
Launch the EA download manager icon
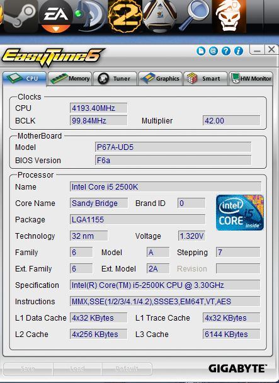pos(56,16)
